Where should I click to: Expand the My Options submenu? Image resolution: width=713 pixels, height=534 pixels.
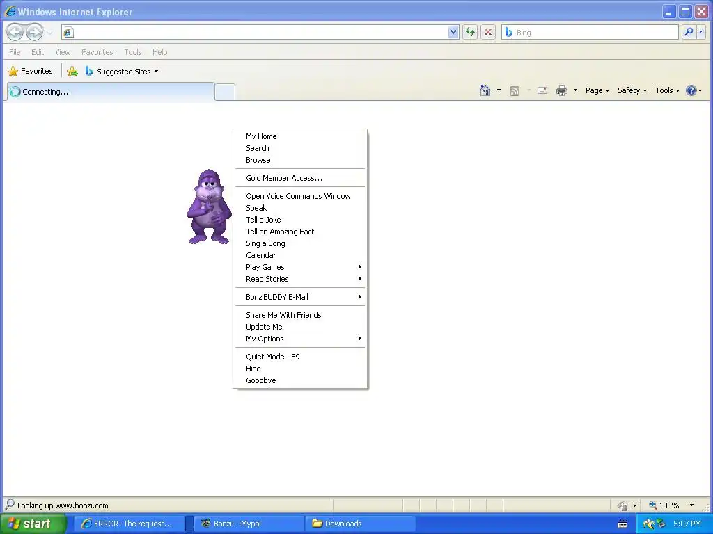click(300, 339)
